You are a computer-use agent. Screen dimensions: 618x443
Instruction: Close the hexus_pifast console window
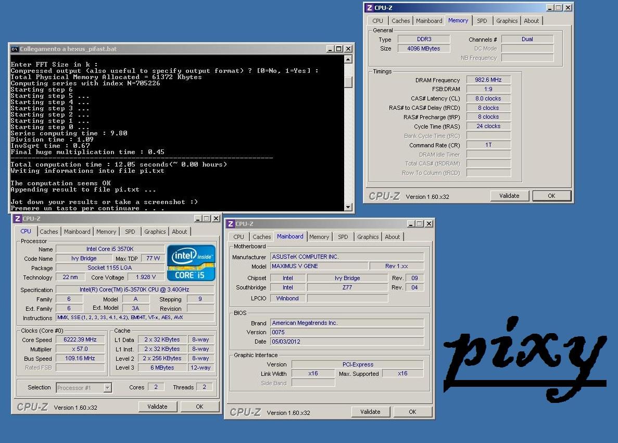pos(348,49)
